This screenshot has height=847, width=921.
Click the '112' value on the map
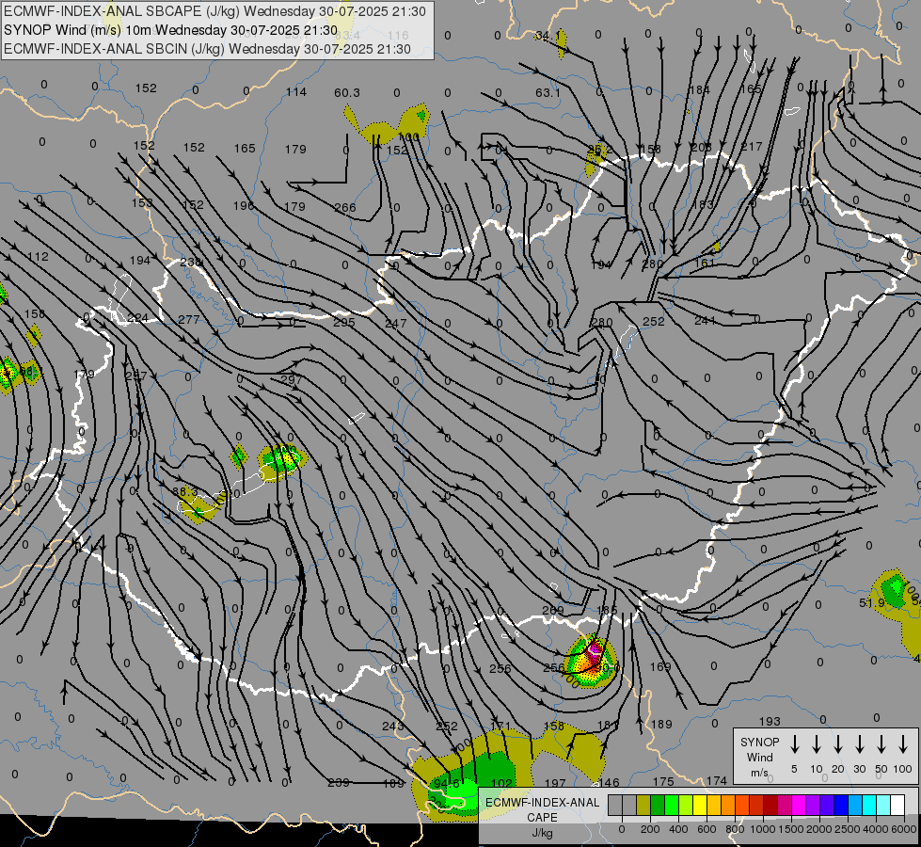click(39, 257)
